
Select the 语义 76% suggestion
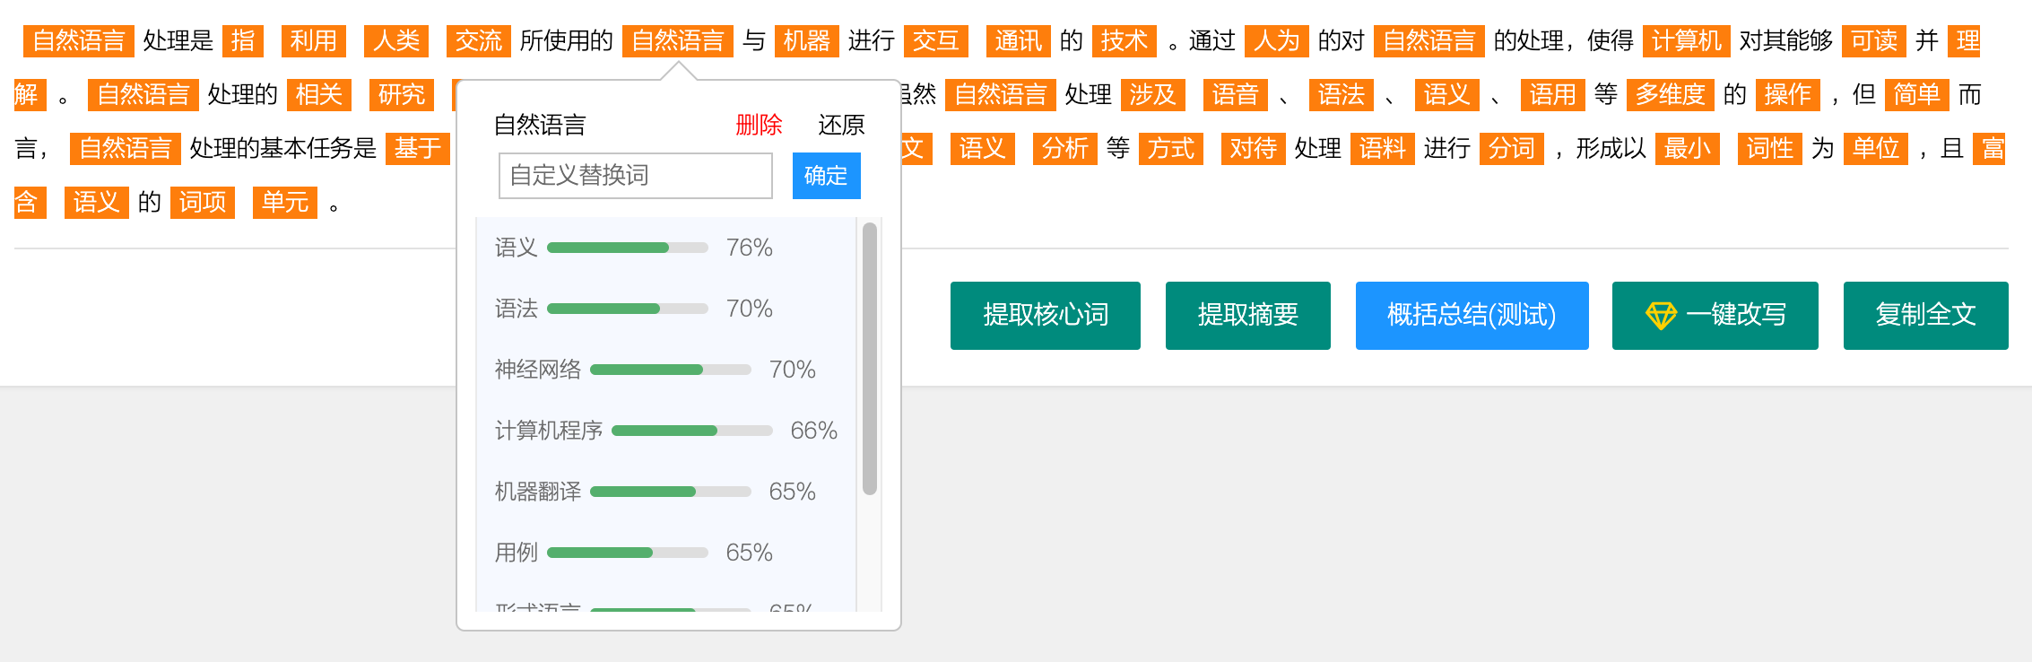click(x=517, y=248)
